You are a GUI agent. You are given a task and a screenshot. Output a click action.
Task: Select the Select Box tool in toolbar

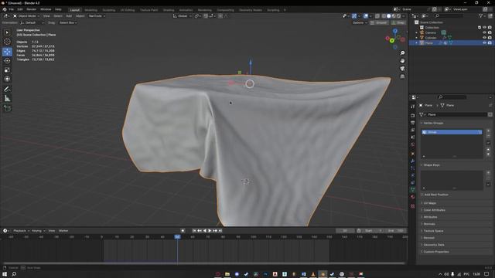pos(7,32)
